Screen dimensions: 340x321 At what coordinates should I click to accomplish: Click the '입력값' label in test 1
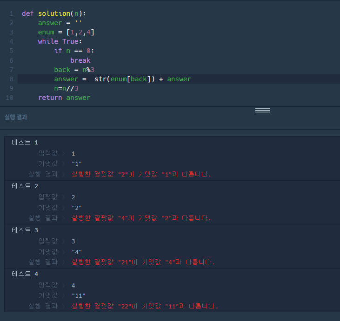tap(48, 153)
